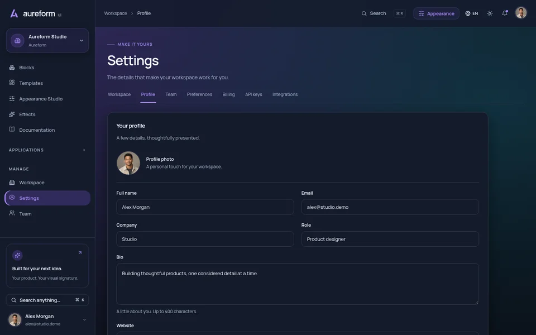Click the 'Profile photo' label
The height and width of the screenshot is (335, 536).
point(160,159)
